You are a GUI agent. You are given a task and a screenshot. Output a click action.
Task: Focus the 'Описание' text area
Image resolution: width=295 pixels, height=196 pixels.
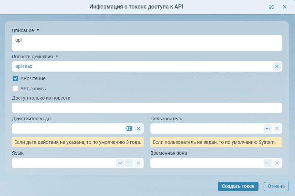coord(147,43)
